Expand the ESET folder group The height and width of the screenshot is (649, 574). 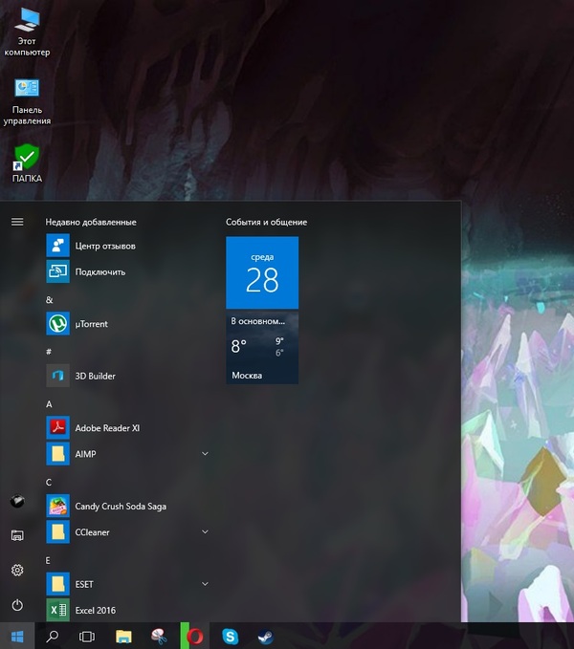point(205,583)
